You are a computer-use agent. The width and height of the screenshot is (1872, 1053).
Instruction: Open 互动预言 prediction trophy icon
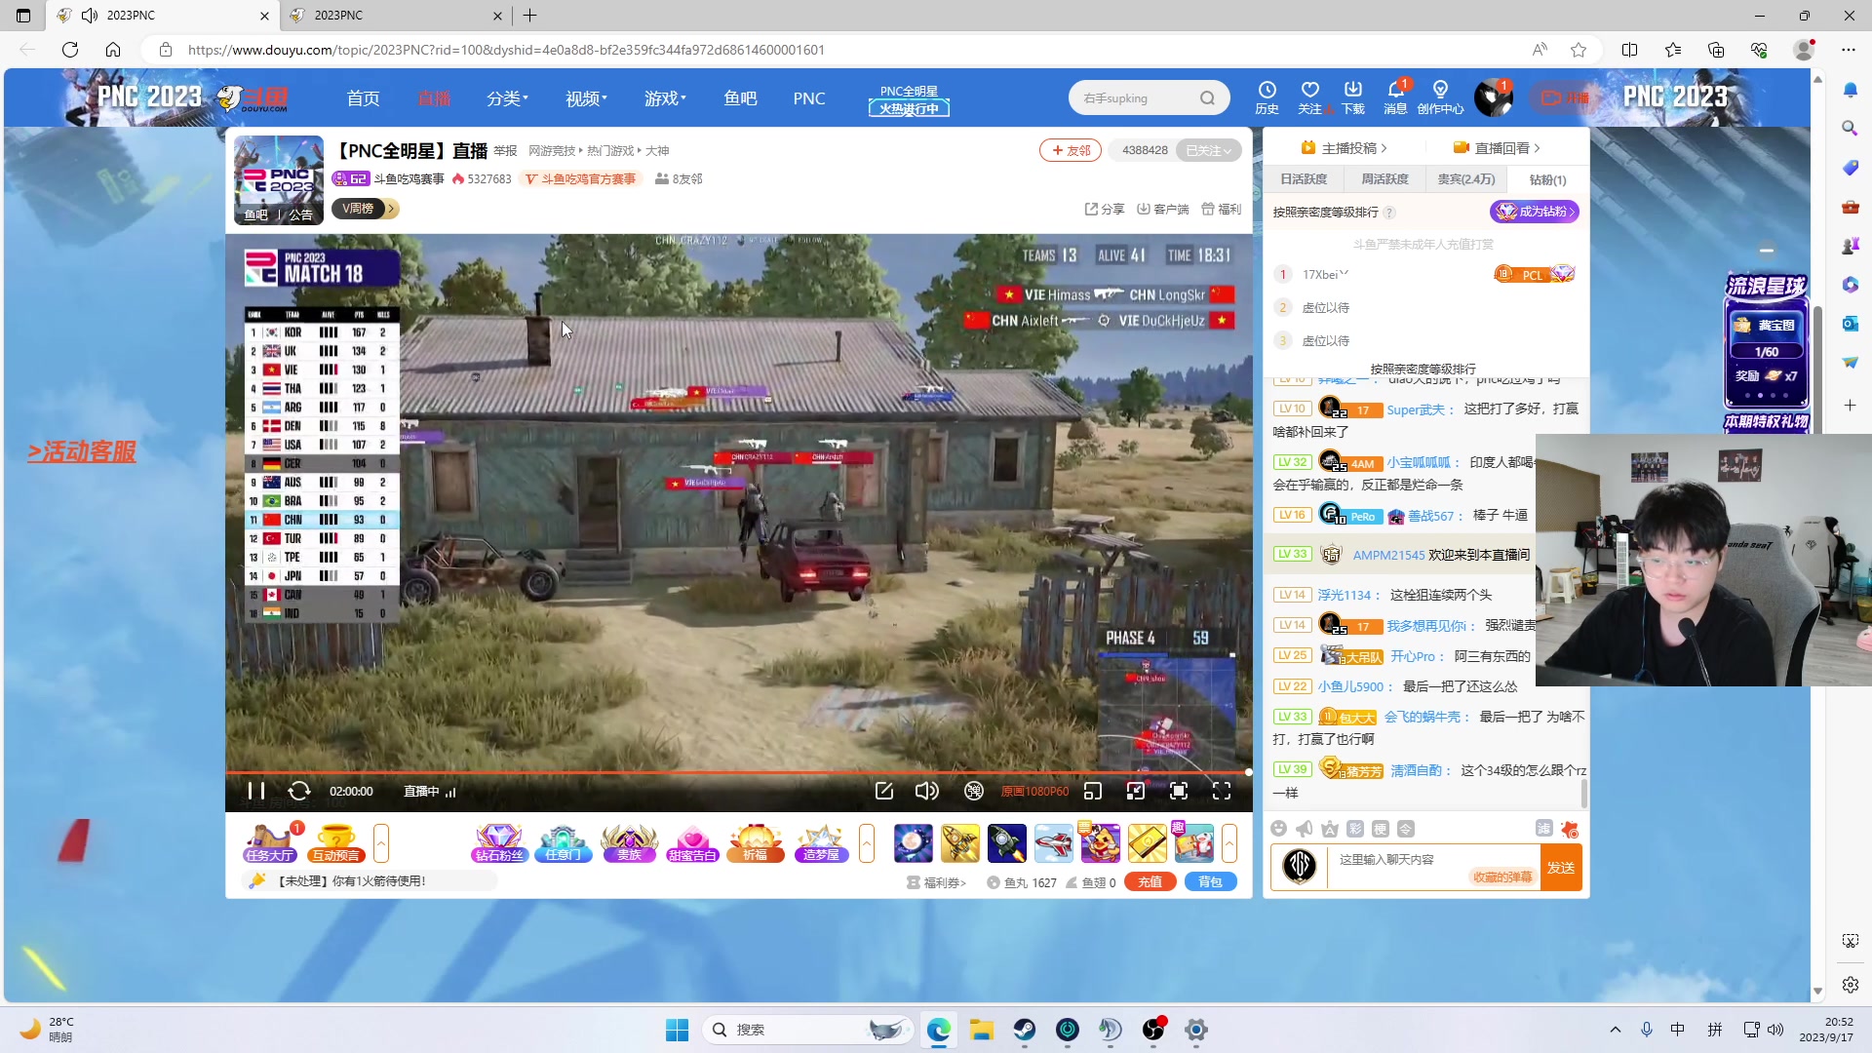(336, 843)
